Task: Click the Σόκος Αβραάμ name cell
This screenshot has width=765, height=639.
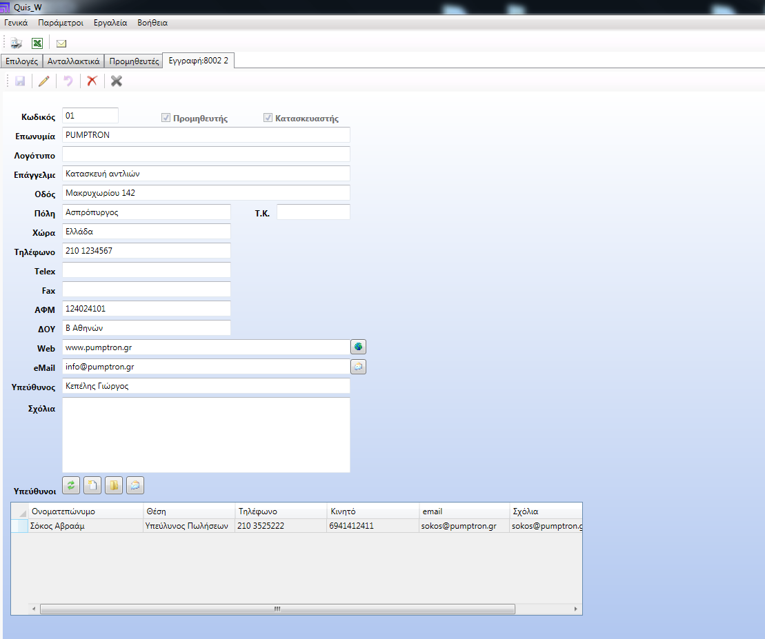Action: pos(86,526)
